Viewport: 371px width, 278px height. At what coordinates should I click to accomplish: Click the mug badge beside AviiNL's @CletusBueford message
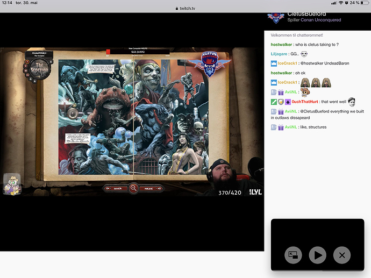click(x=274, y=111)
